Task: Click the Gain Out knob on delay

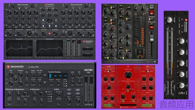Action: click(78, 101)
